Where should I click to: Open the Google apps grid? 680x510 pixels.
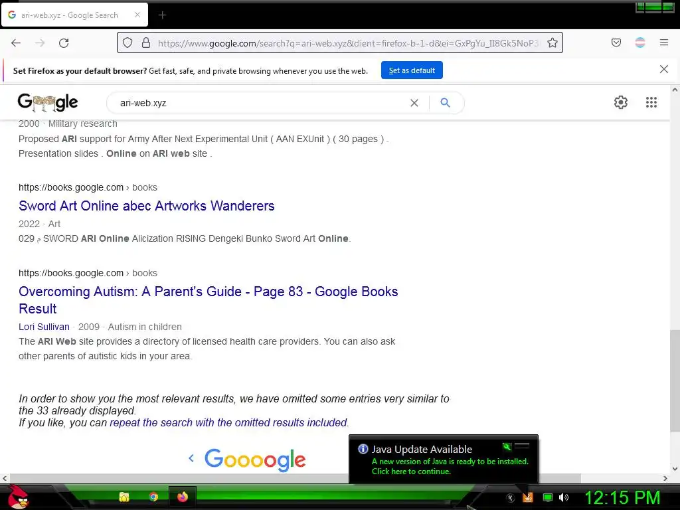tap(651, 102)
